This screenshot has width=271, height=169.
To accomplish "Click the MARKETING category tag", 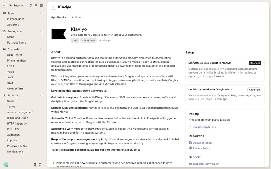I will (88, 41).
